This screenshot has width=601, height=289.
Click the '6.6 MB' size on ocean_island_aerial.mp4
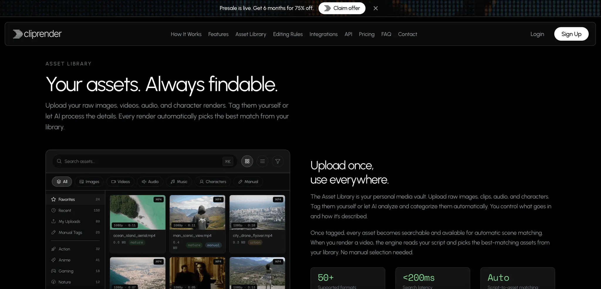[x=119, y=242]
